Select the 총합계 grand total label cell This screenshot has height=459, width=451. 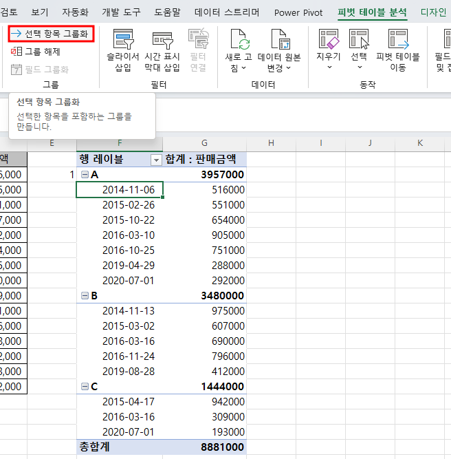pyautogui.click(x=120, y=447)
